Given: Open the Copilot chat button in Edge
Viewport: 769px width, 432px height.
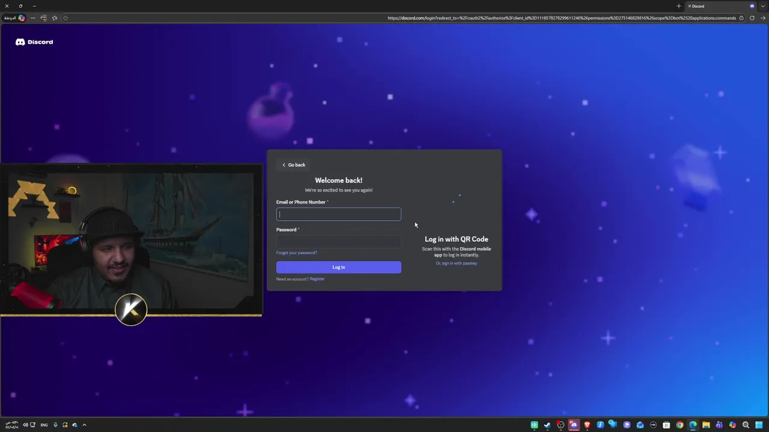Looking at the screenshot, I should tap(14, 18).
